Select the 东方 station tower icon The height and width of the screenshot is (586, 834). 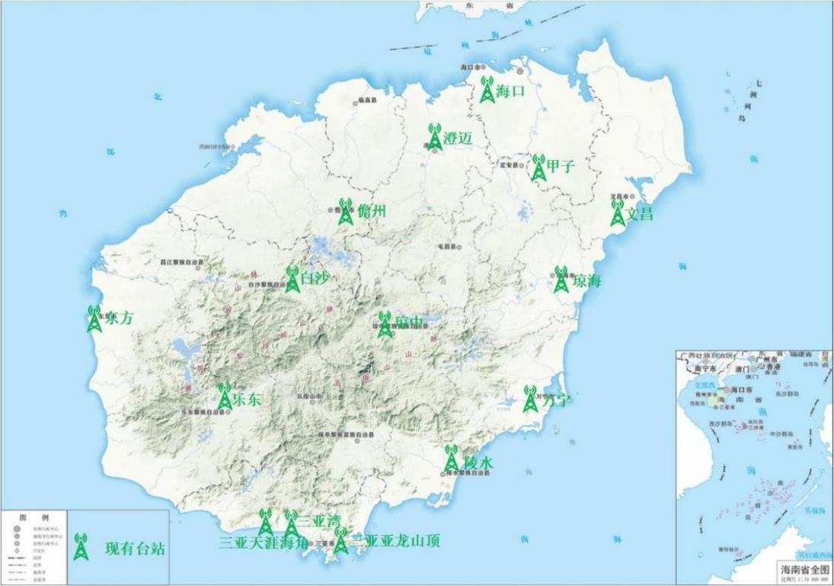94,319
